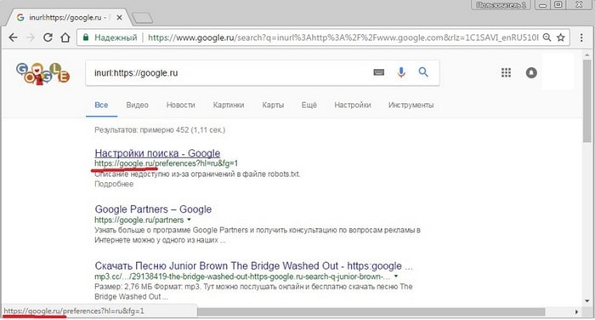The image size is (595, 320).
Task: Click inside the Google search box
Action: [x=231, y=72]
